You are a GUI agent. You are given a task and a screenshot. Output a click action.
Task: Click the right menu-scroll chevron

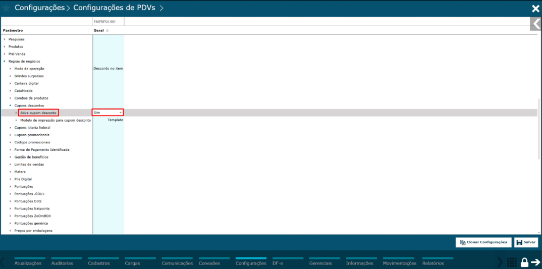(x=500, y=262)
